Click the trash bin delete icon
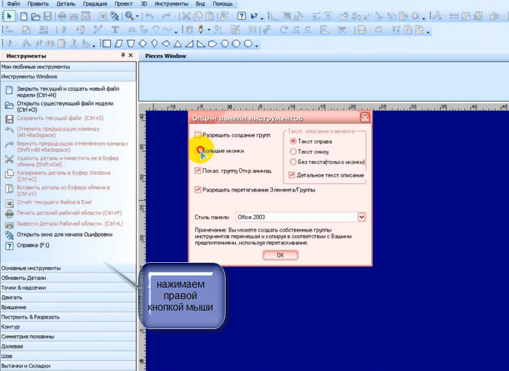 190,30
